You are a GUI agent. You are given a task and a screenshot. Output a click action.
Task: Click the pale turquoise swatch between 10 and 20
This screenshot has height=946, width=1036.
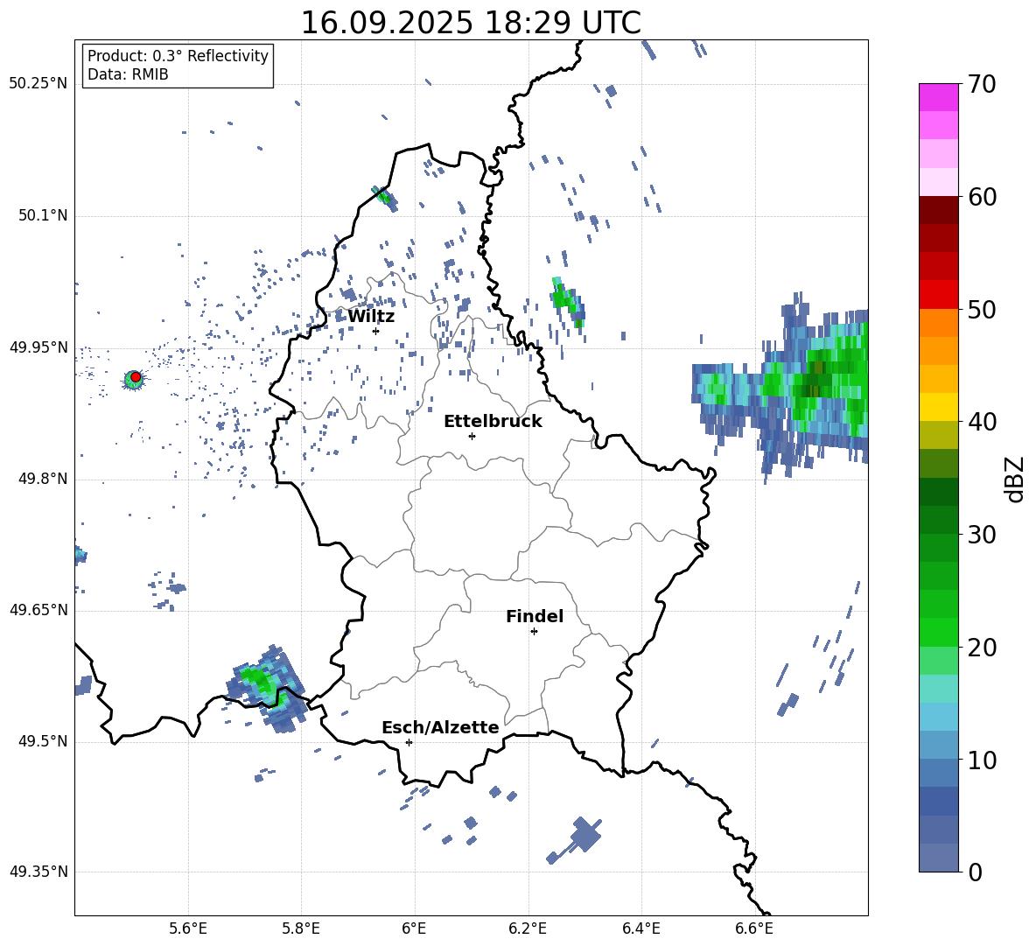(938, 689)
